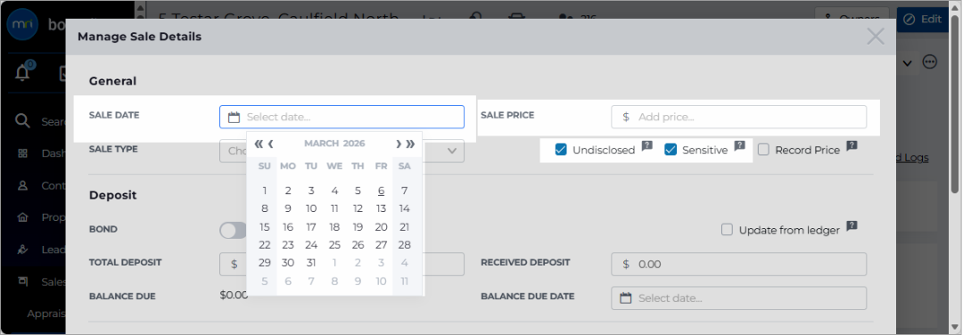
Task: Click the Balance Due Date field
Action: click(739, 298)
